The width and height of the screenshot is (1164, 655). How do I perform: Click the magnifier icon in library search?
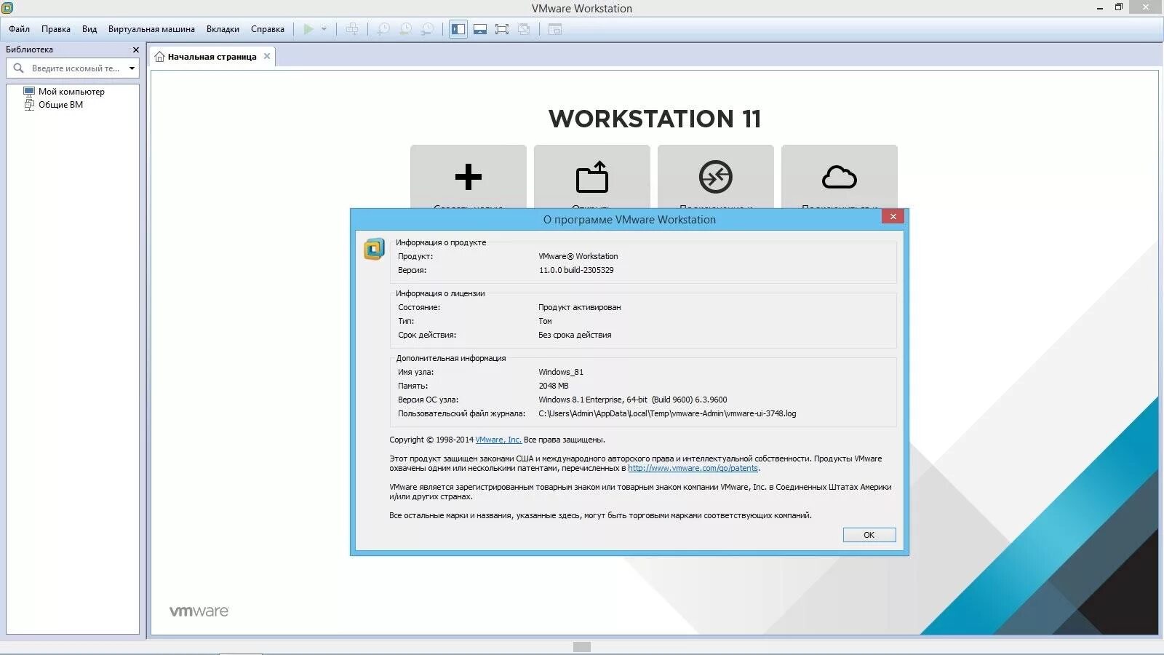19,68
